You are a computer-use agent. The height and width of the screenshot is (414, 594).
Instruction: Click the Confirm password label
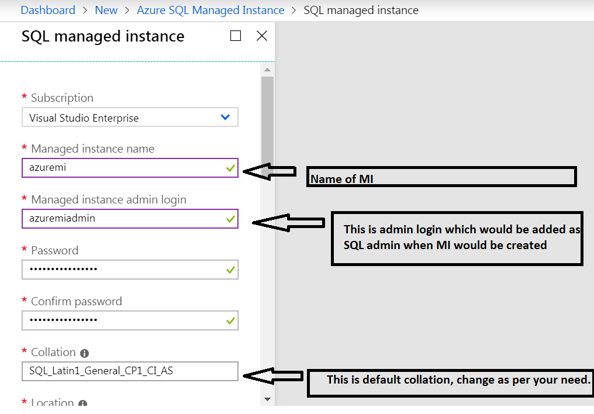[77, 302]
